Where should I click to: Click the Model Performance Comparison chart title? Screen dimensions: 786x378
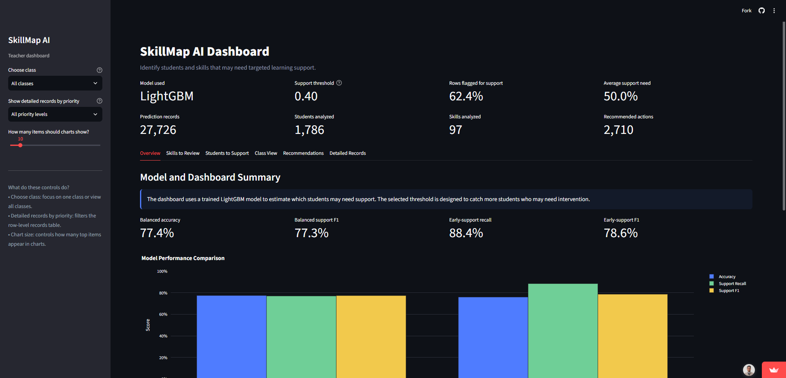[183, 258]
